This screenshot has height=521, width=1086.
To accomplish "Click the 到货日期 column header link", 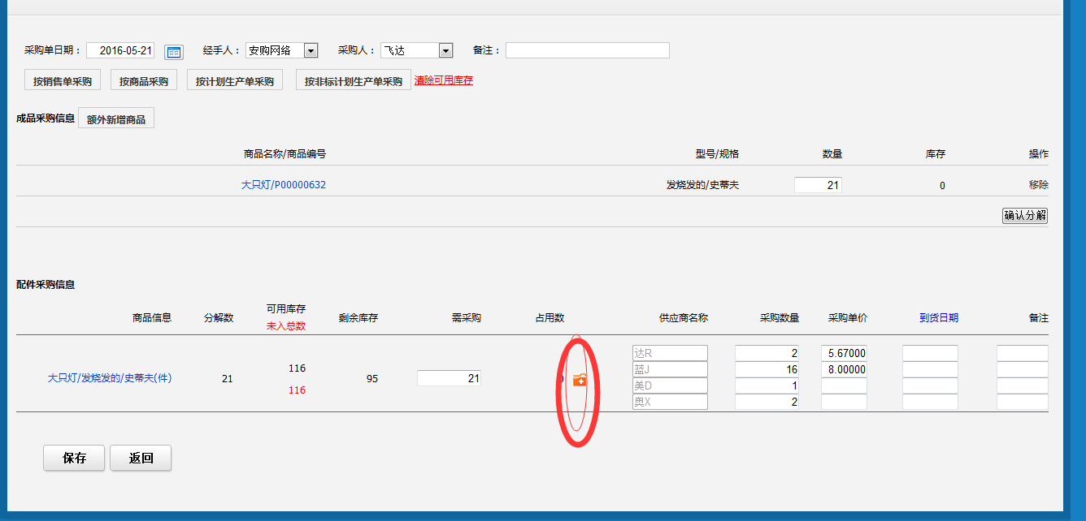I will click(939, 318).
